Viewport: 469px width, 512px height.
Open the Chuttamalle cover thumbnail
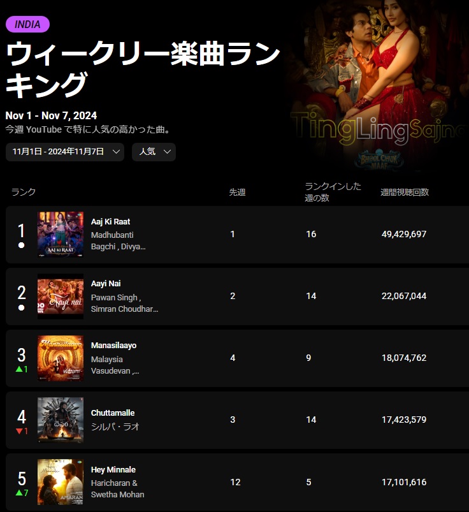click(61, 420)
